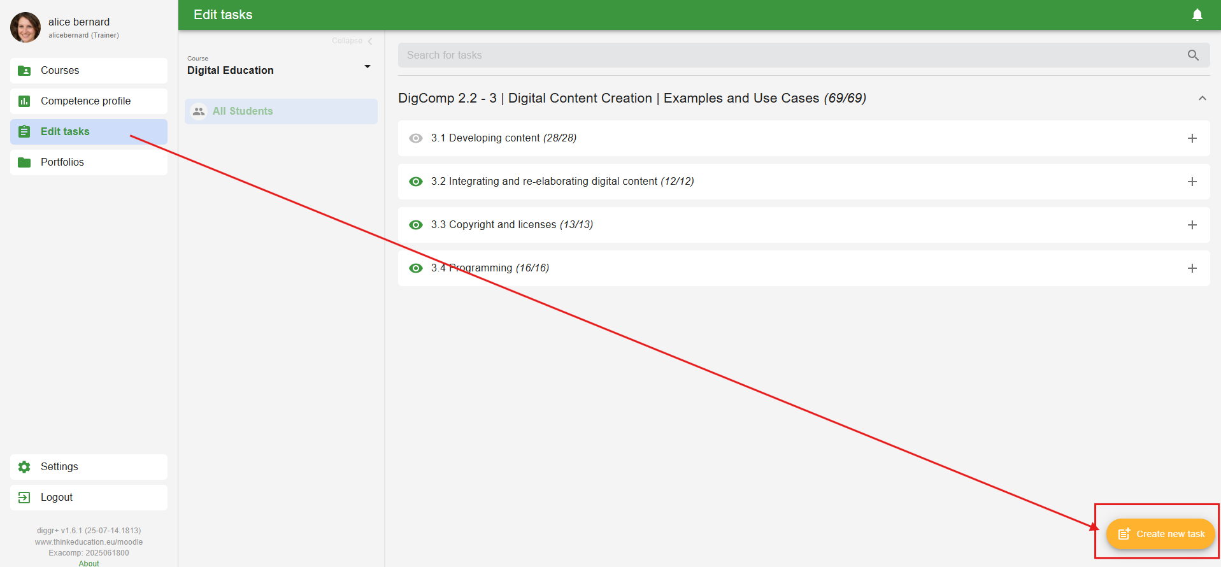The height and width of the screenshot is (567, 1221).
Task: Click the Courses folder icon
Action: click(24, 71)
